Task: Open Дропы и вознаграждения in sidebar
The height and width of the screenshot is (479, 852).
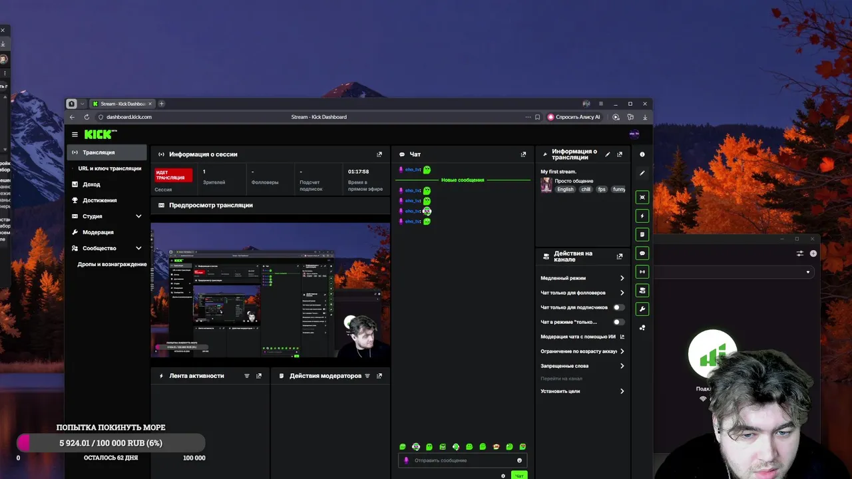Action: [112, 264]
